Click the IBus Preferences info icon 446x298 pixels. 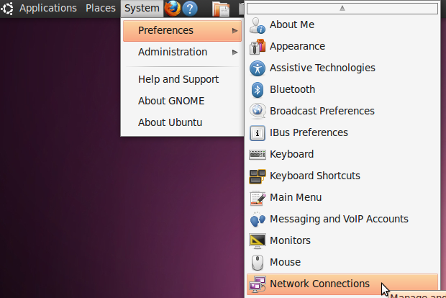(x=258, y=132)
